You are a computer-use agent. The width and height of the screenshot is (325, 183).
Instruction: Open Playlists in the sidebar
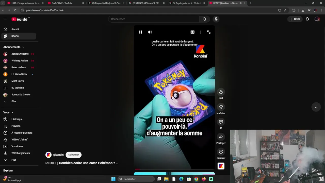click(x=19, y=126)
